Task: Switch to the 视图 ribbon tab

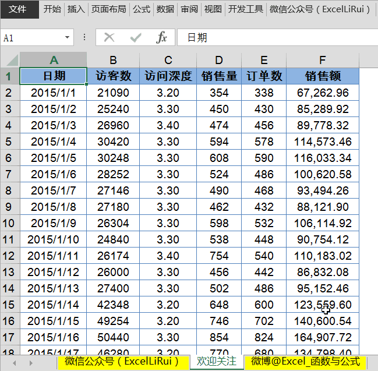Action: (213, 9)
